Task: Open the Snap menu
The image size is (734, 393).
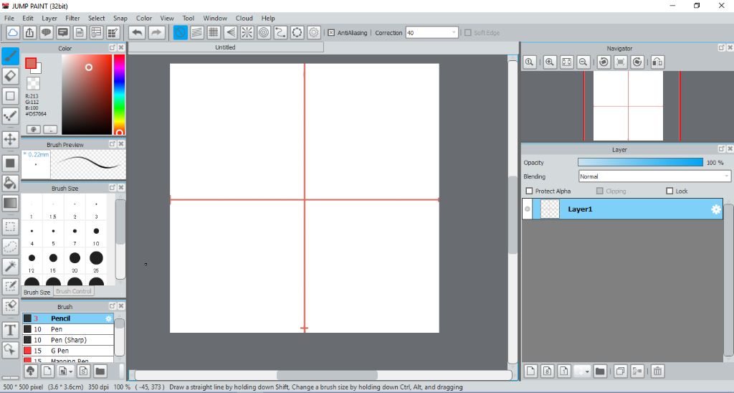Action: (x=120, y=18)
